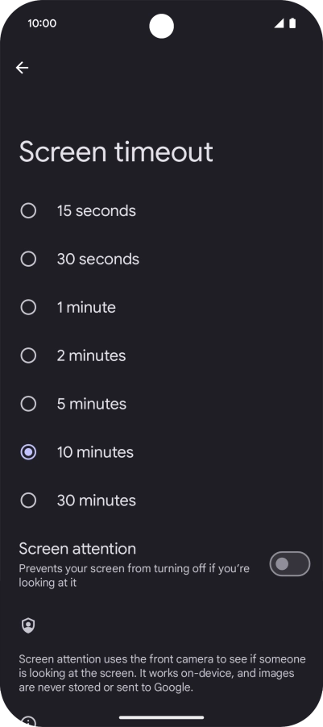Tap the back arrow icon
323x727 pixels.
pos(22,68)
